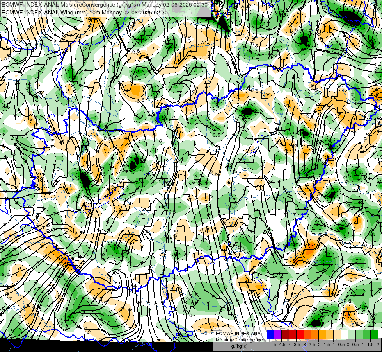382x352 pixels.
Task: Click the MoistureConvergence title line at the top
Action: 105,5
